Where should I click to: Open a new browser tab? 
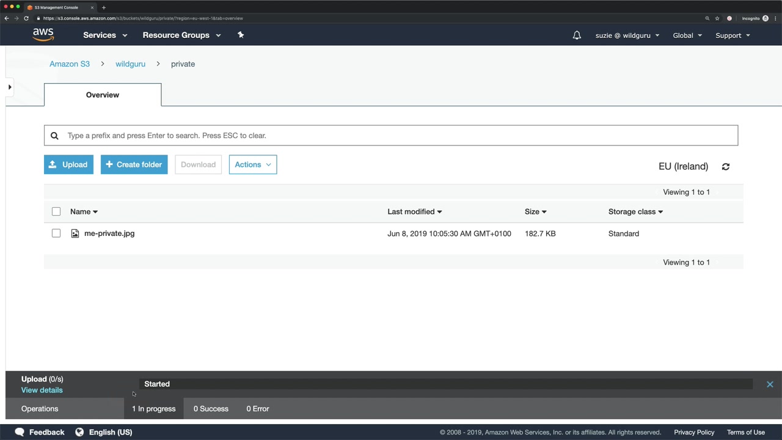pyautogui.click(x=104, y=7)
